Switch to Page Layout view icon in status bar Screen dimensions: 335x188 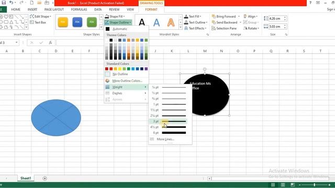click(x=283, y=185)
